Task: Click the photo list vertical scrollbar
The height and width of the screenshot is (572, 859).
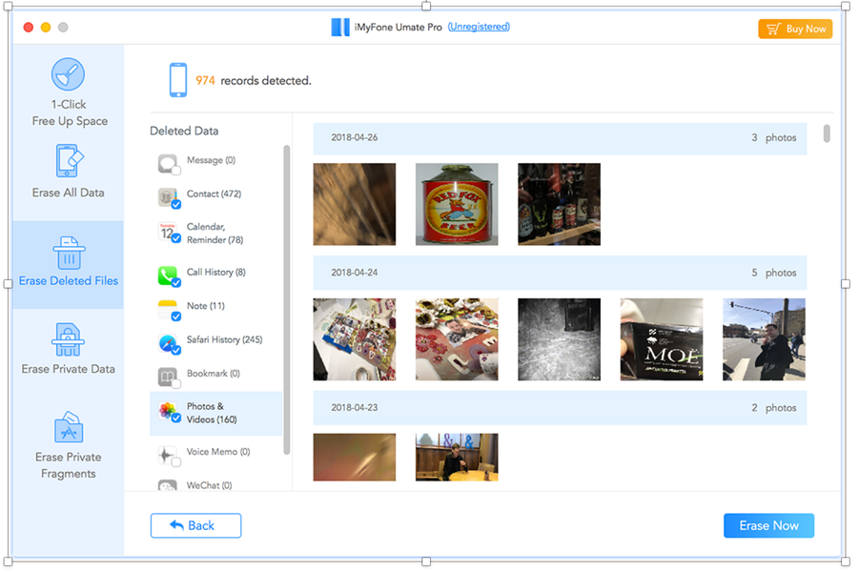Action: coord(827,133)
